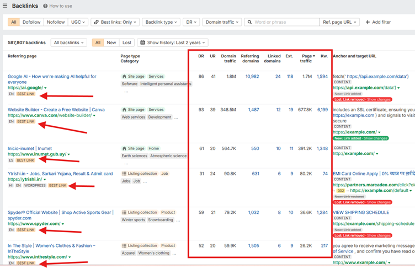Open the Ref. page URL dropdown
Screen dimensions: 415x268
pyautogui.click(x=339, y=22)
